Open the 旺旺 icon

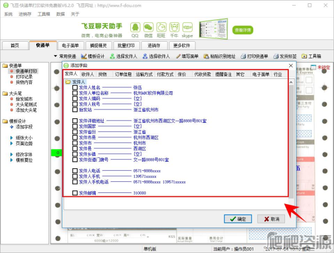coord(161,27)
